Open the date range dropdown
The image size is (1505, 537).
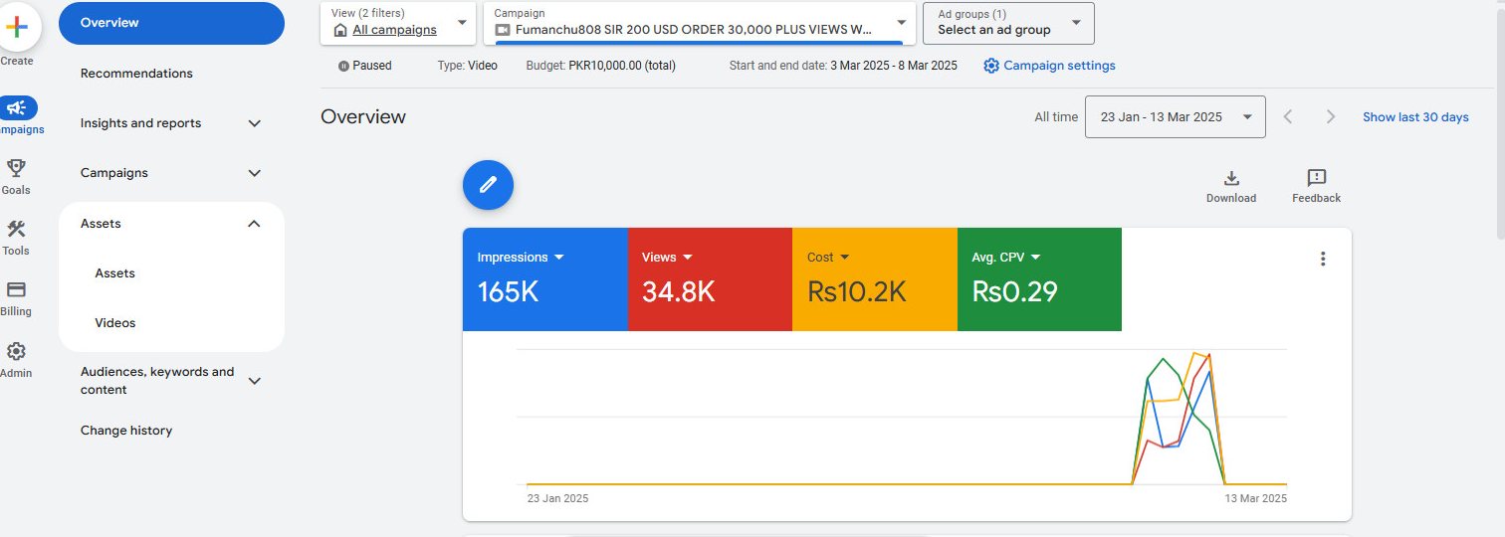[1175, 117]
